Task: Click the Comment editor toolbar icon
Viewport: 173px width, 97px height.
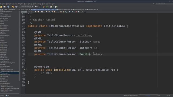Action: click(x=82, y=12)
